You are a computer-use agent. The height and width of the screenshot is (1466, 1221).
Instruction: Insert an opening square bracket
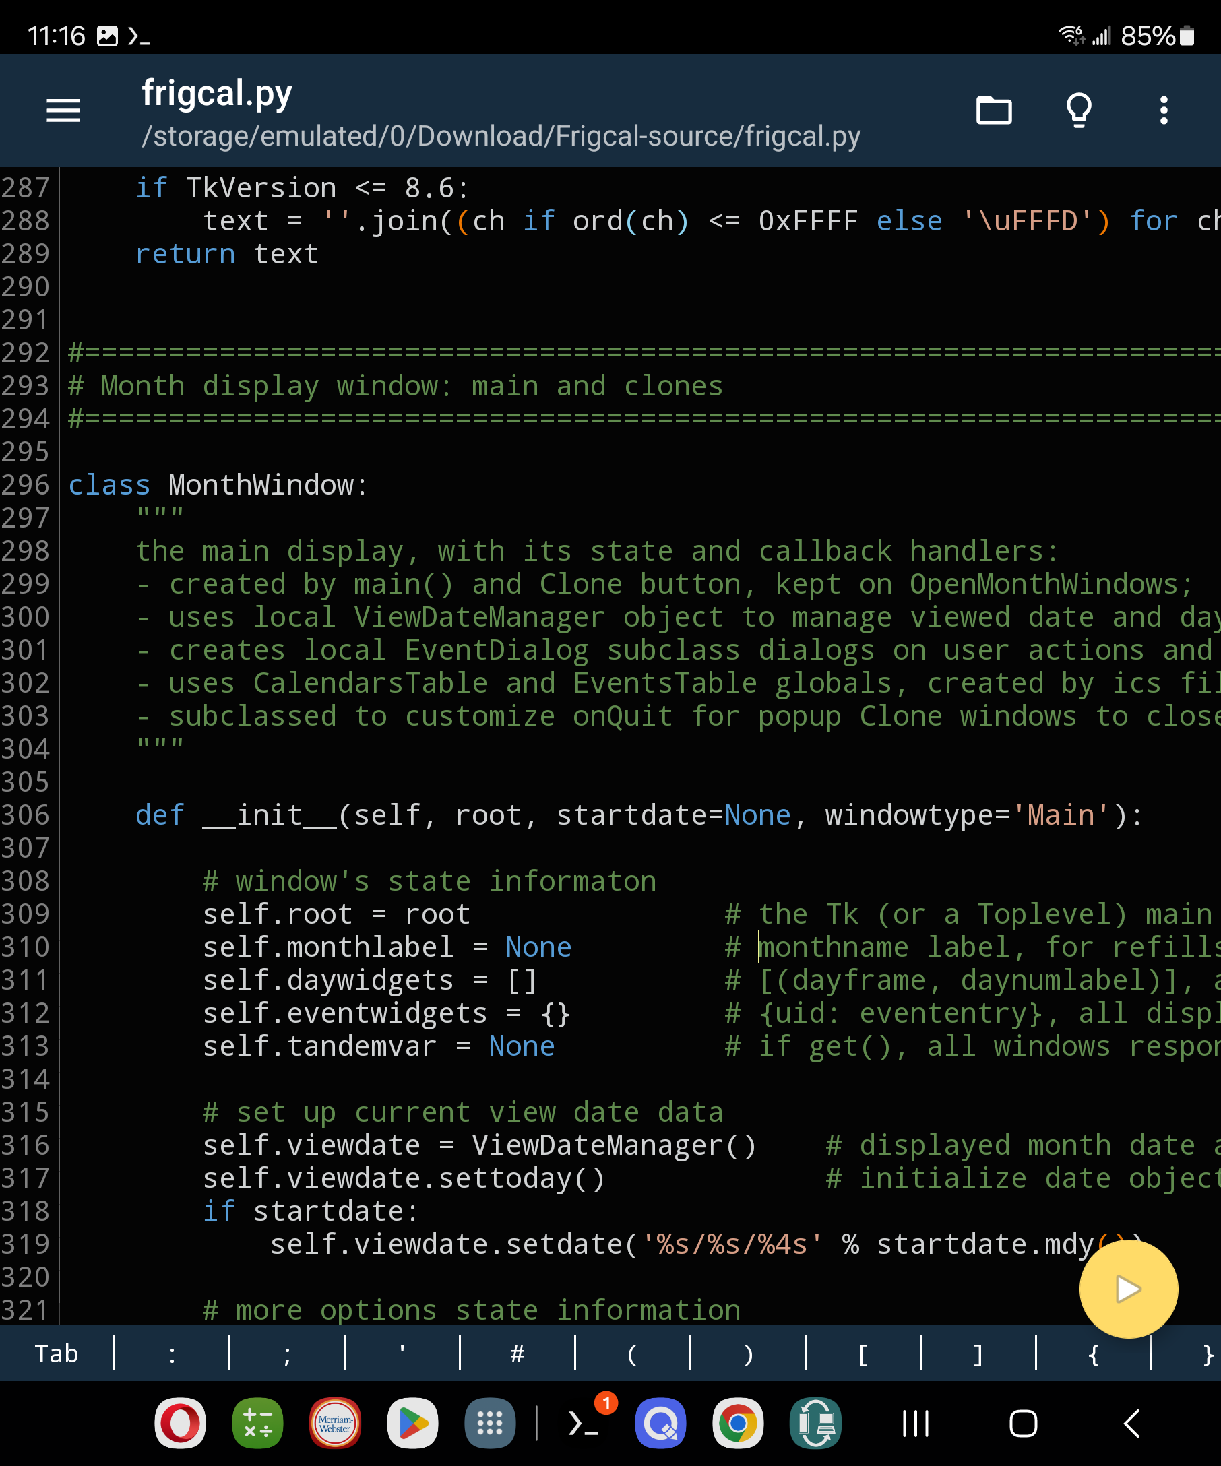coord(863,1354)
